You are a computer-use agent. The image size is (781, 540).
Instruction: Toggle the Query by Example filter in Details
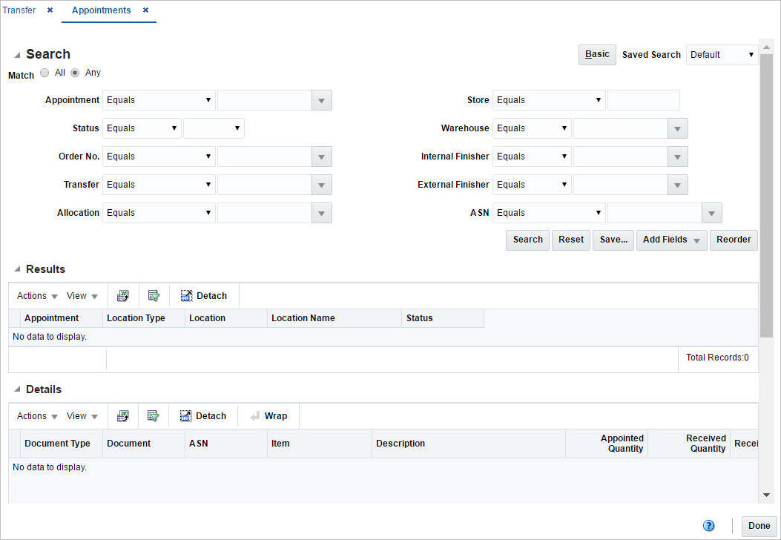coord(154,415)
